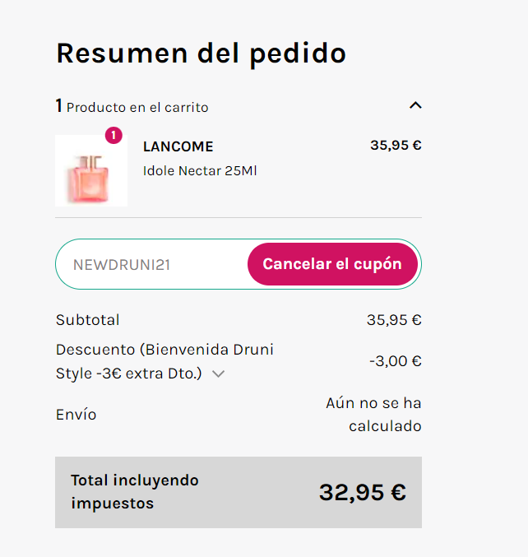Click the '1 Producto en el carrito' label
Screen dimensions: 528x557
(132, 107)
